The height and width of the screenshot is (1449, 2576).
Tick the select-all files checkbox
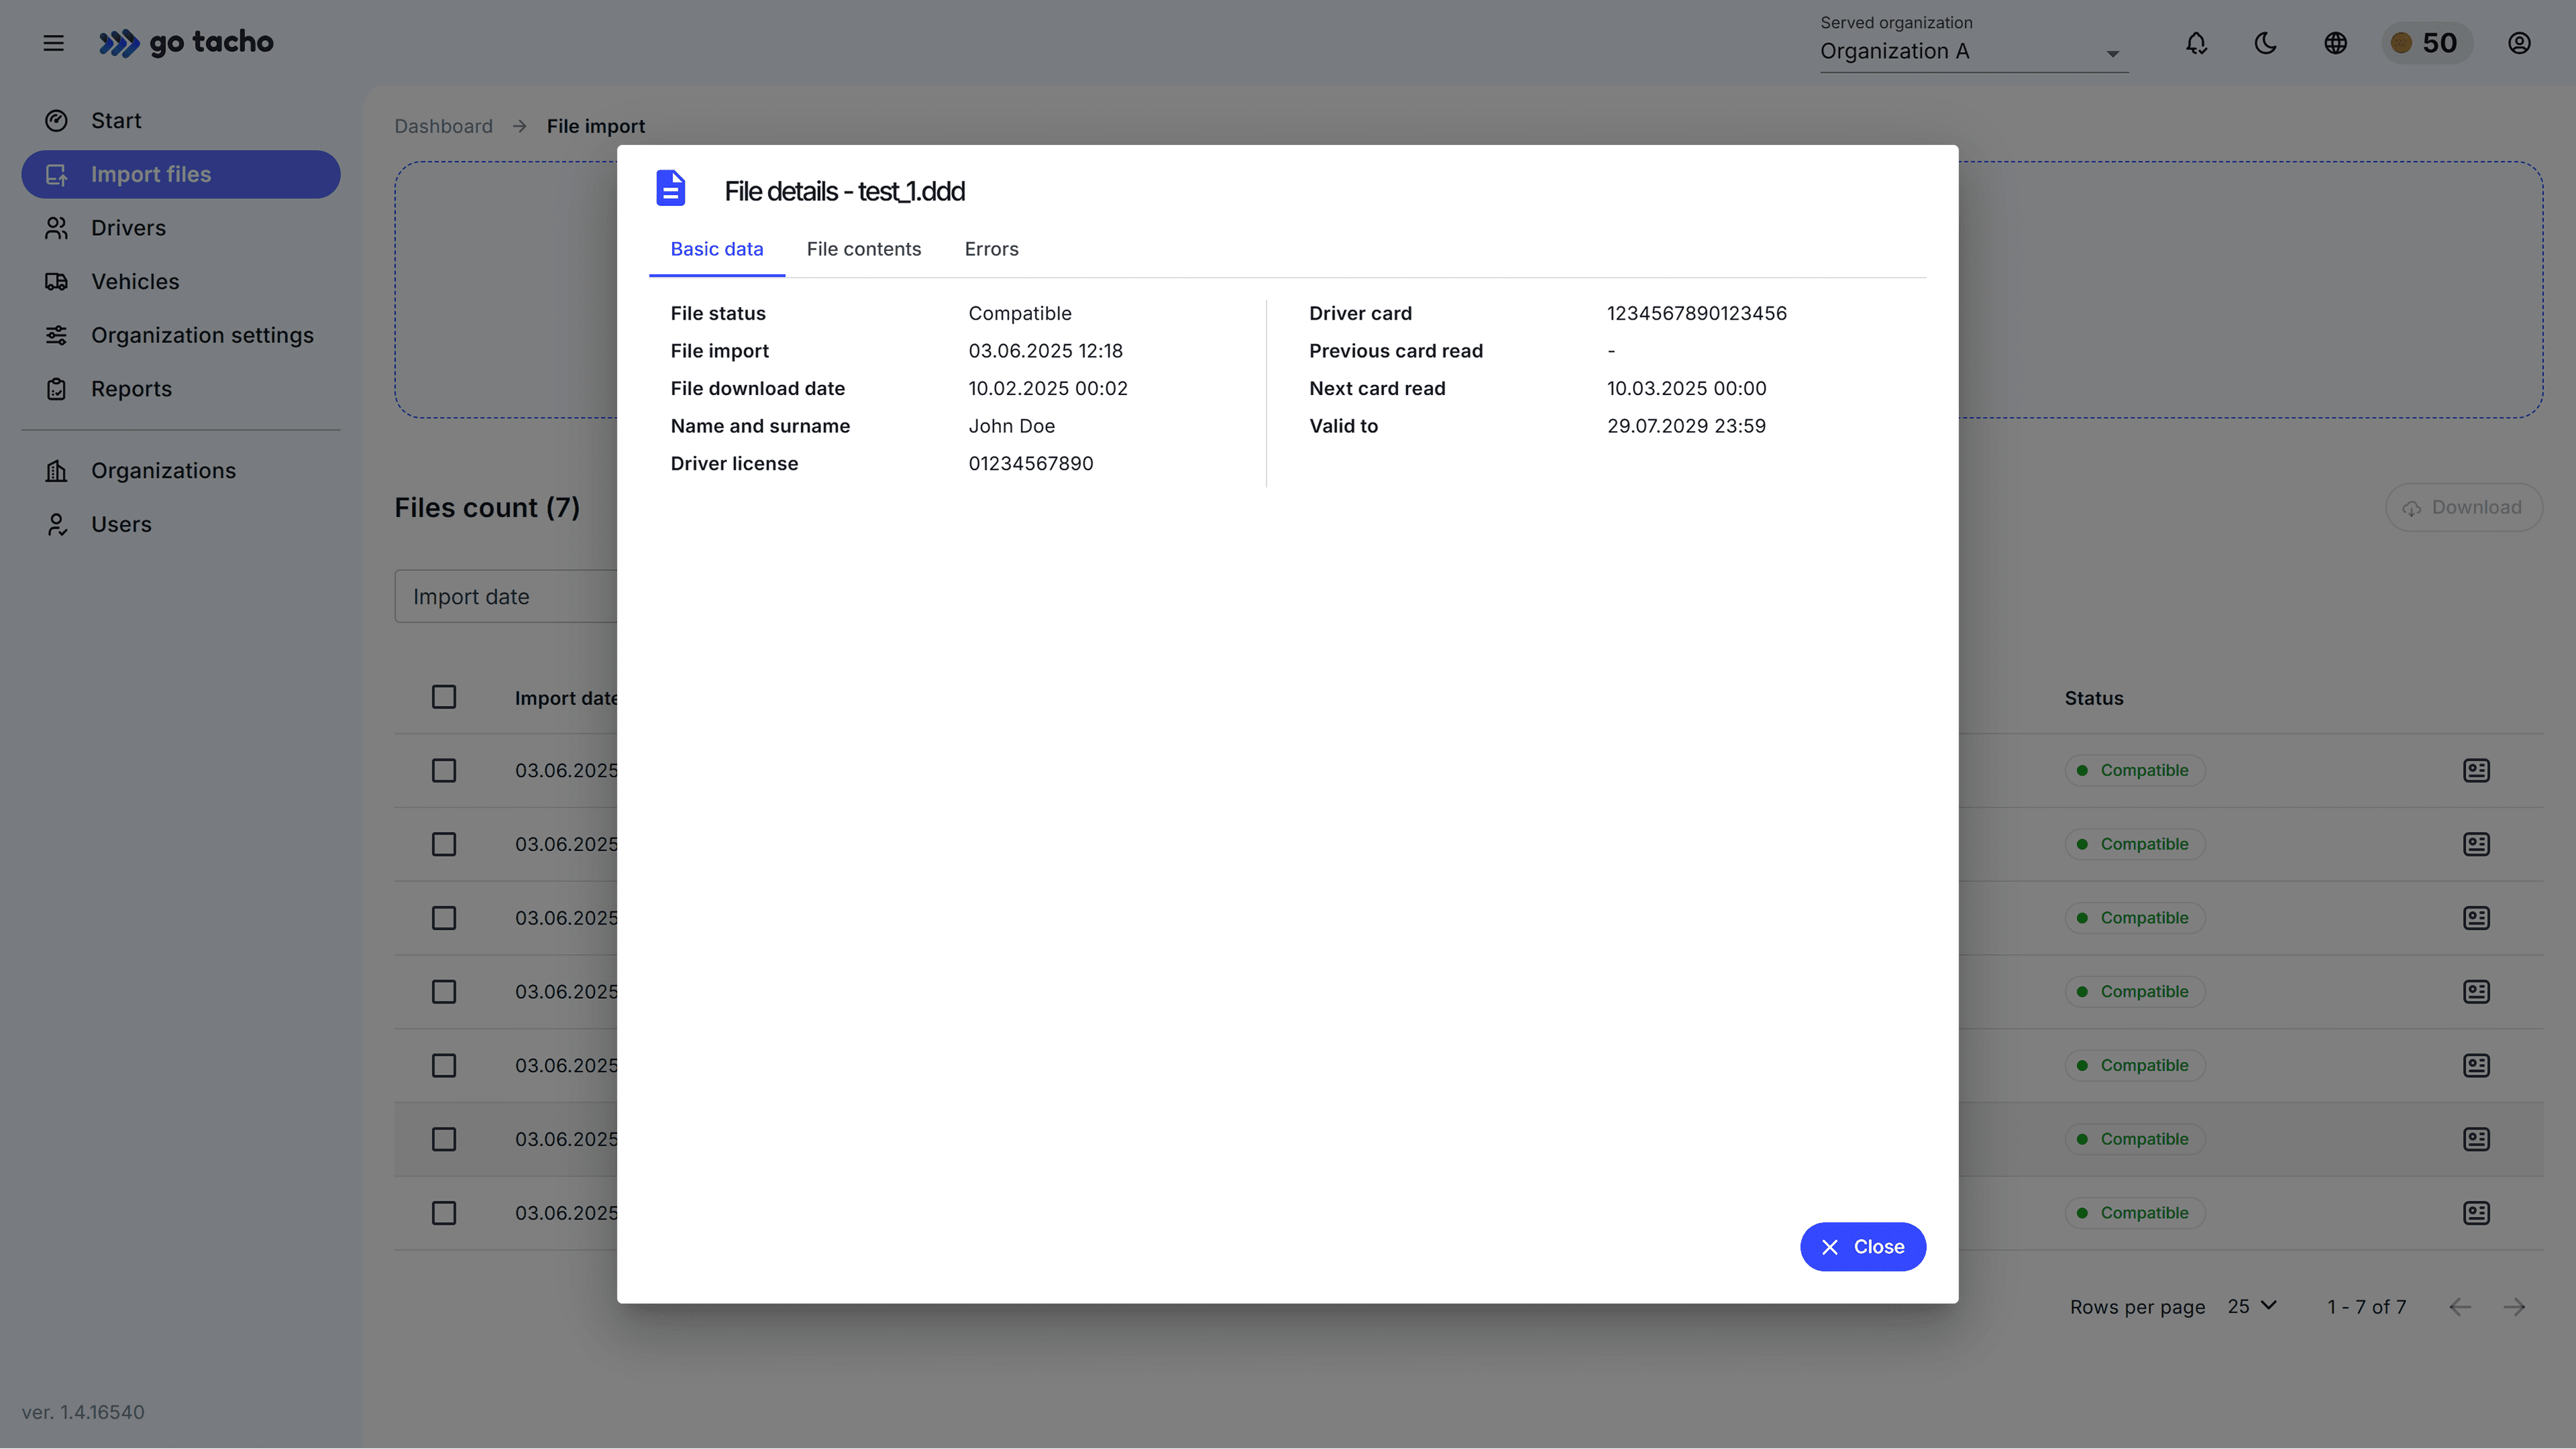coord(444,697)
